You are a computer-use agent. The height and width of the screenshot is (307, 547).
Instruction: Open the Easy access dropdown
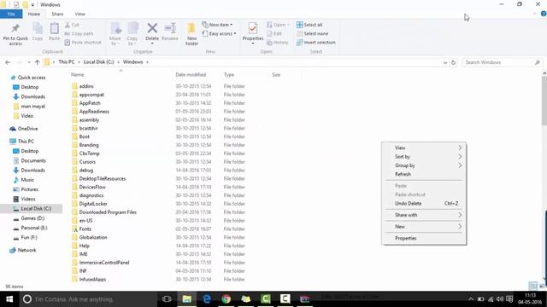(219, 33)
